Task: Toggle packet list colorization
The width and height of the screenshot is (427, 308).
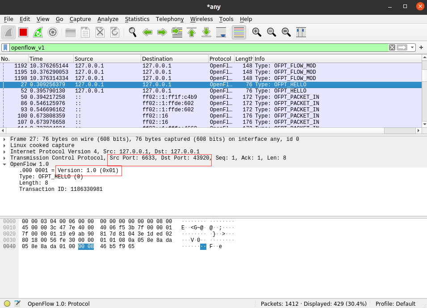Action: [239, 33]
